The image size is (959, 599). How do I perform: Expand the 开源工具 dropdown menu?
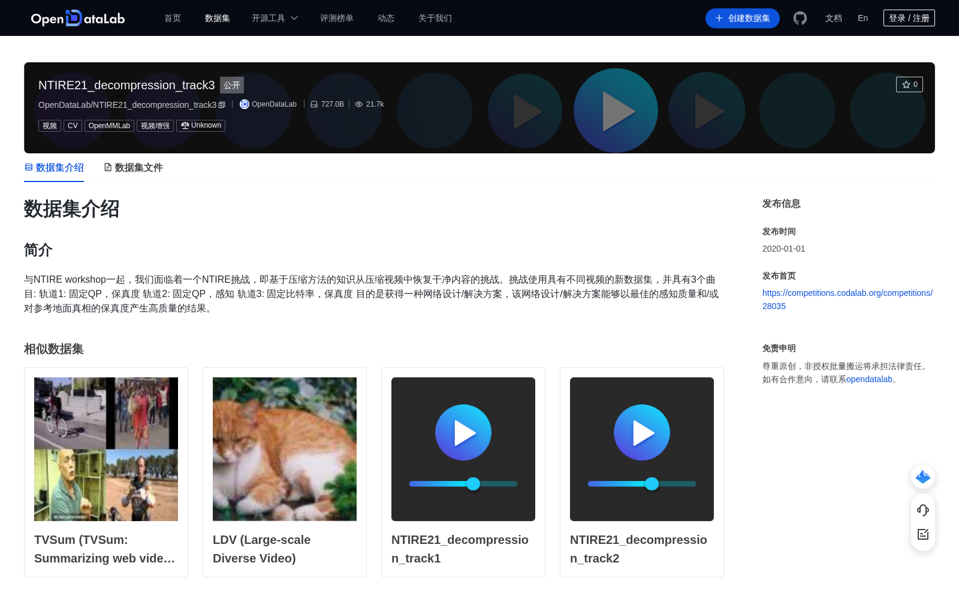tap(275, 18)
